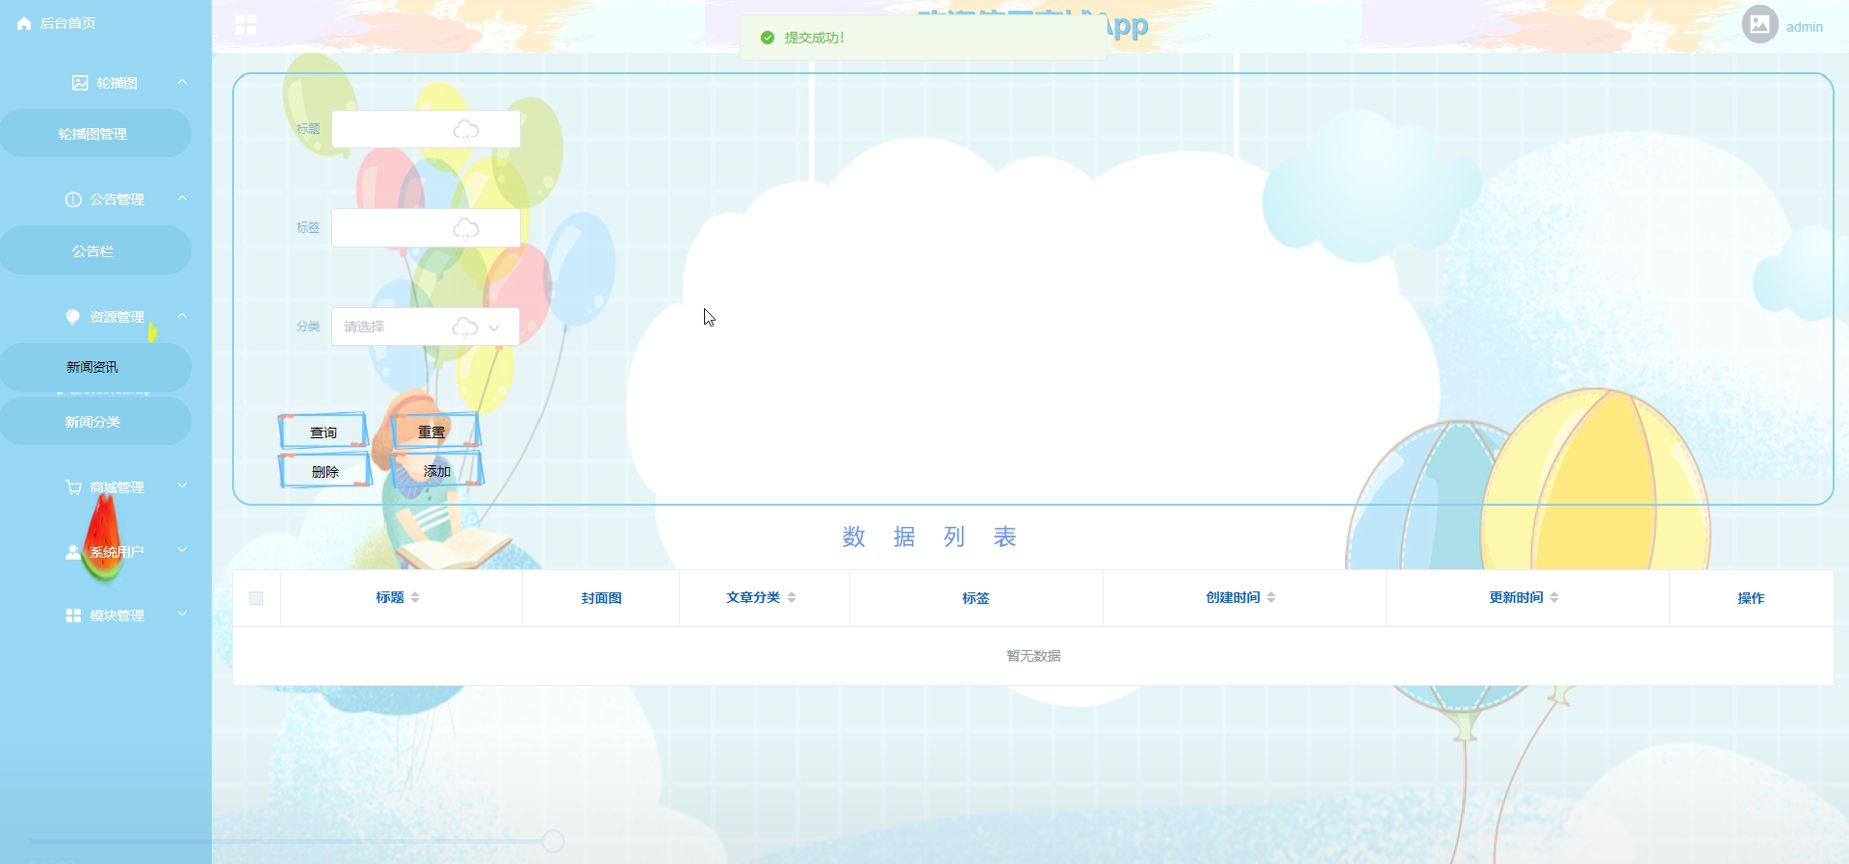Open 新闻资讯 menu item
Screen dimensions: 1849x864
[94, 367]
